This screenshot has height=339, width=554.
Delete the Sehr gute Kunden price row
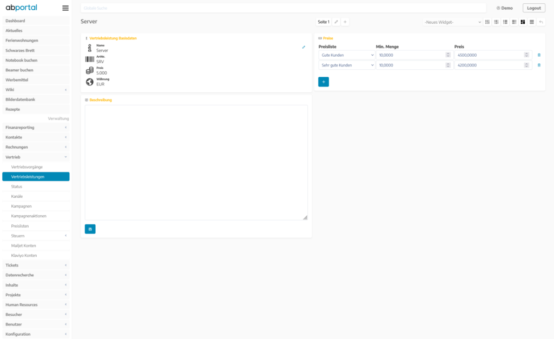coord(539,65)
